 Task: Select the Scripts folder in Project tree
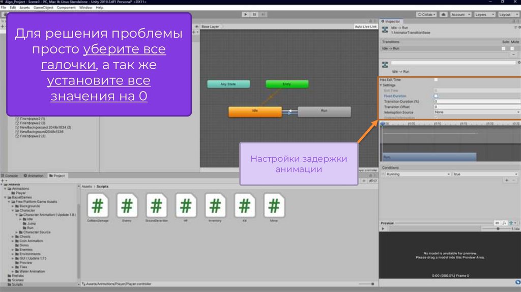(17, 284)
